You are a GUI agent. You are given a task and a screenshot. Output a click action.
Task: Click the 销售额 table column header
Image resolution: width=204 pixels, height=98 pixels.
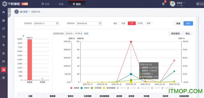coord(52,96)
